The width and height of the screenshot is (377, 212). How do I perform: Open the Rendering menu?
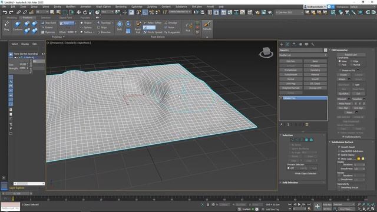coord(121,6)
